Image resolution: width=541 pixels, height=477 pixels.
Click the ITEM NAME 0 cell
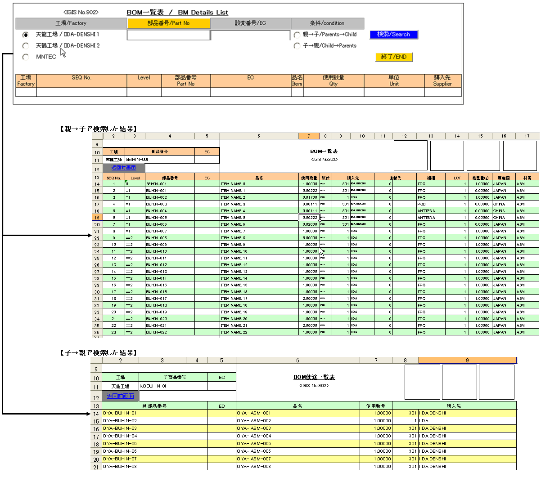click(259, 184)
